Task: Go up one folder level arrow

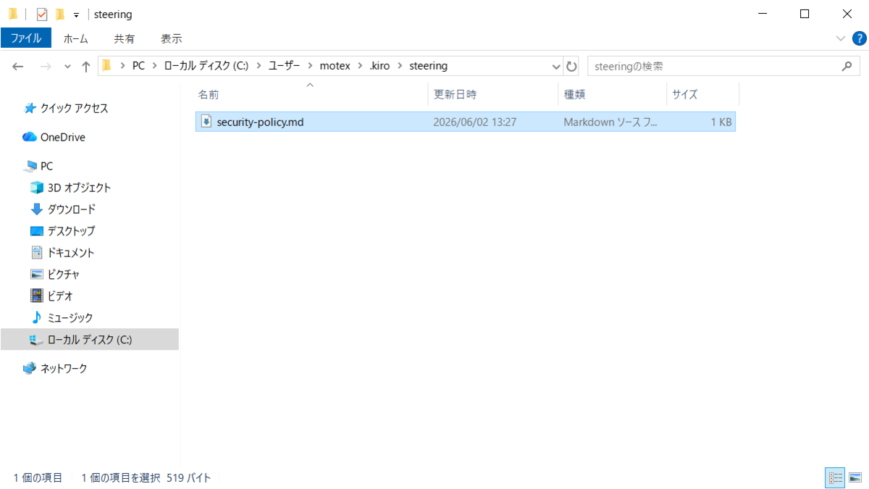Action: click(x=86, y=66)
